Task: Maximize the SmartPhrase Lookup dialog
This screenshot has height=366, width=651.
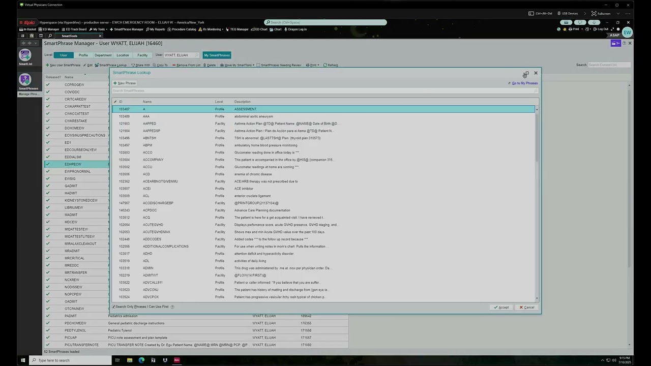Action: click(526, 73)
